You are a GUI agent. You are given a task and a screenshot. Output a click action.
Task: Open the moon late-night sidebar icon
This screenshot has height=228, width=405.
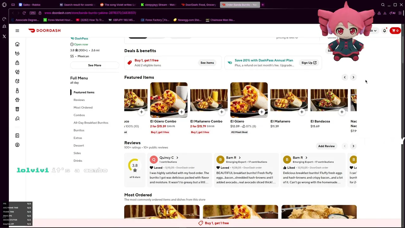click(x=17, y=81)
